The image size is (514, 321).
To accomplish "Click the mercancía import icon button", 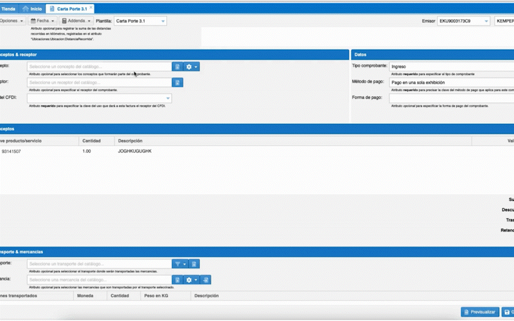I will tap(206, 280).
